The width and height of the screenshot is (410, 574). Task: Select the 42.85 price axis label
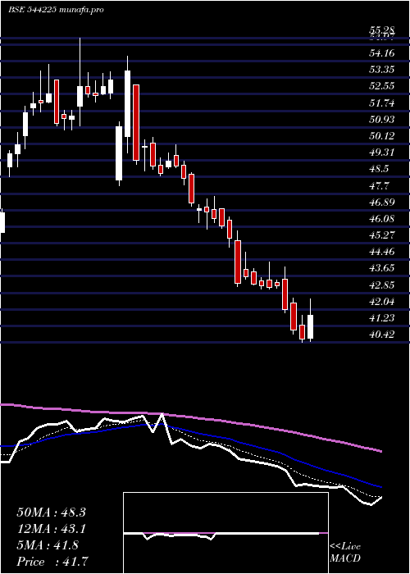tap(381, 285)
